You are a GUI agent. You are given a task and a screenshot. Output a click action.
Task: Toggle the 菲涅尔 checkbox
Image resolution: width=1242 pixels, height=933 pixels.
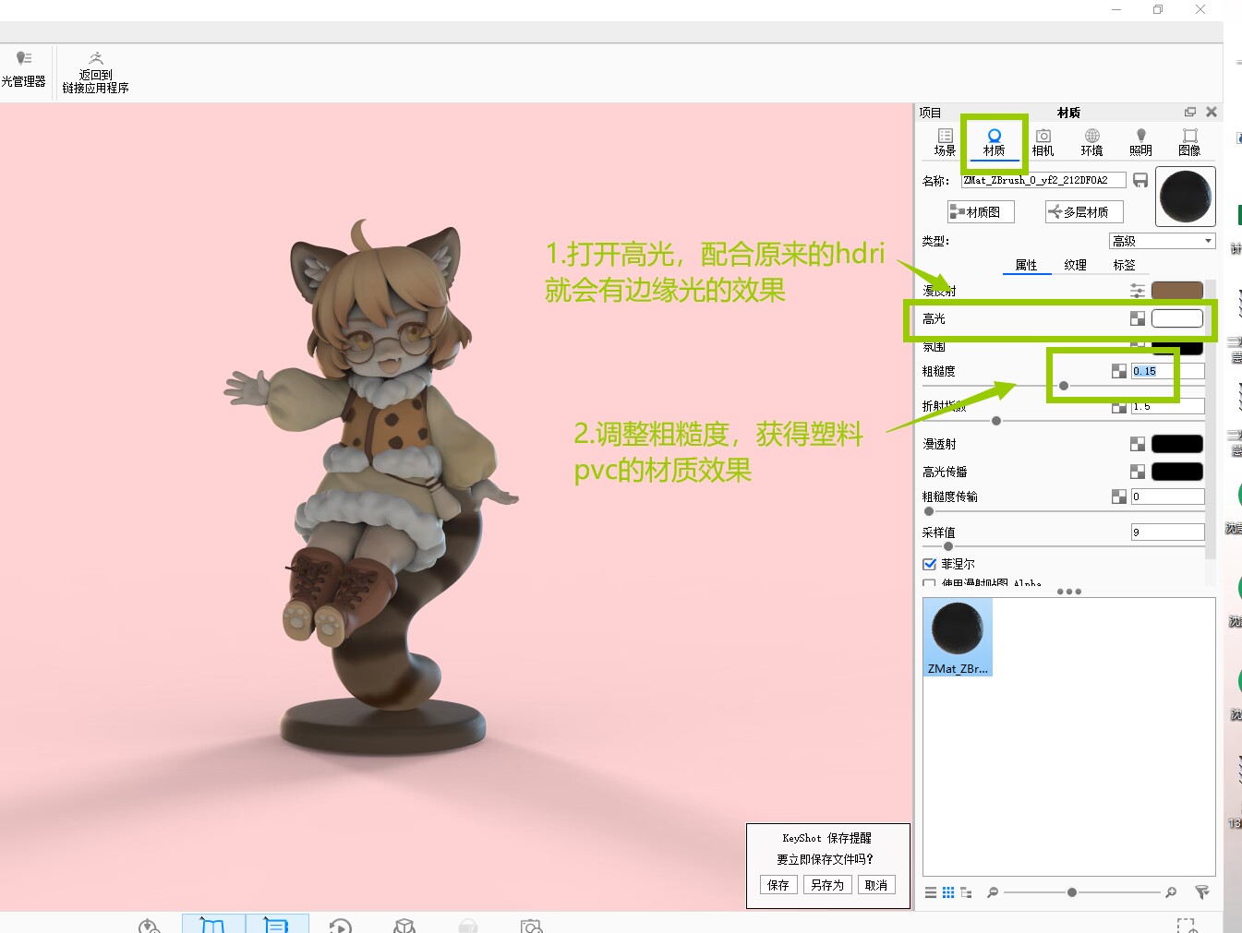coord(930,564)
